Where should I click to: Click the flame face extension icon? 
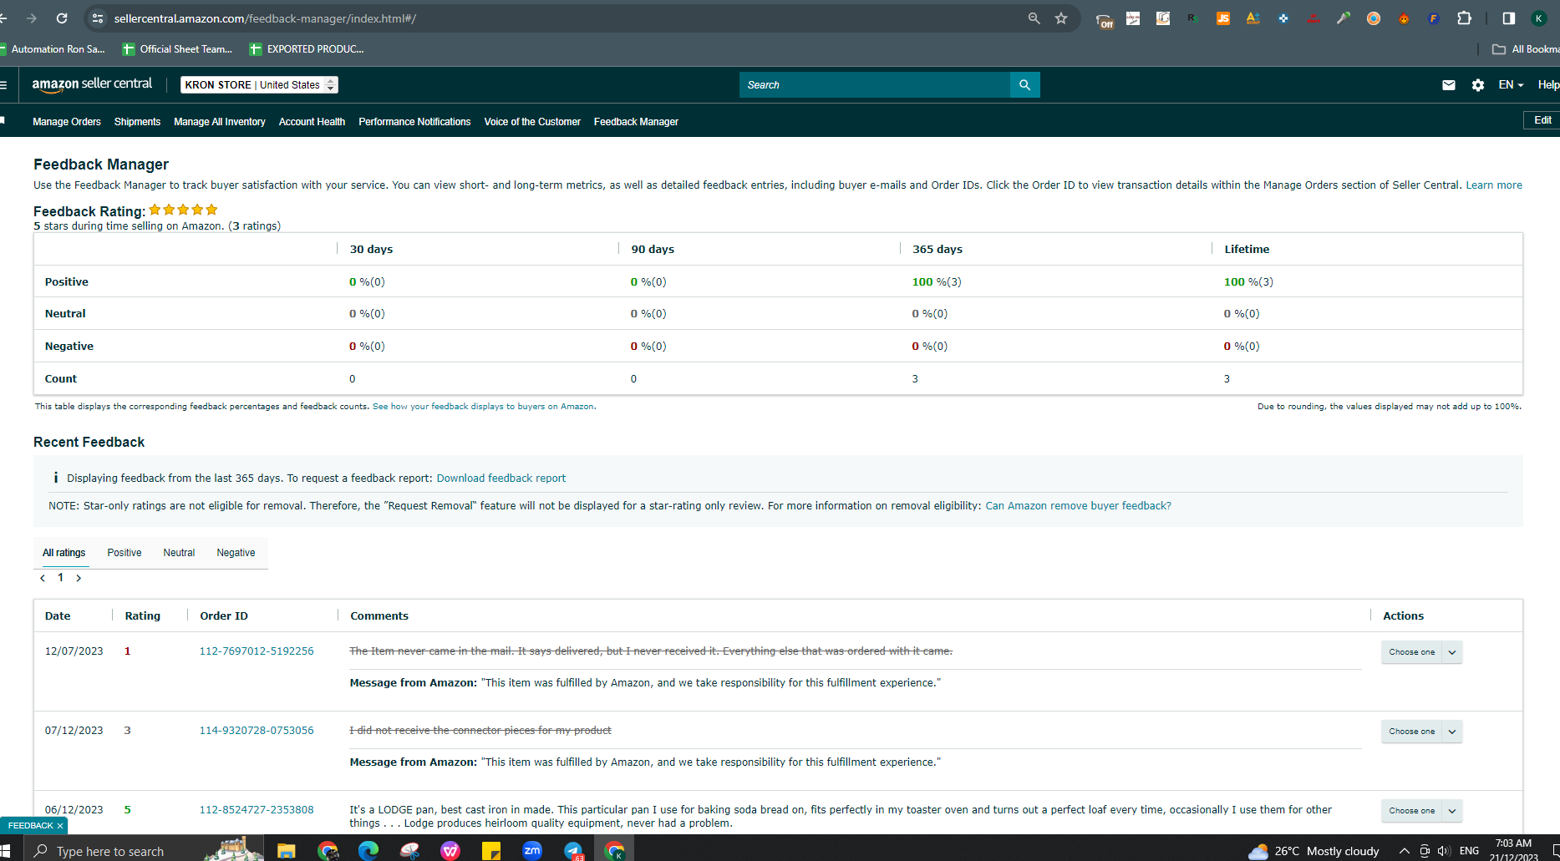click(1404, 18)
